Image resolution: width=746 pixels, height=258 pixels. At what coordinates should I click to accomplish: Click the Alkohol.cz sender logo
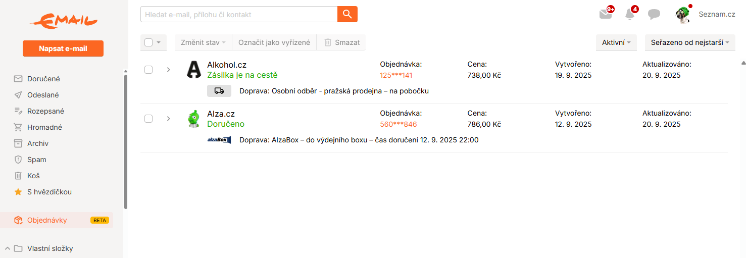[194, 70]
